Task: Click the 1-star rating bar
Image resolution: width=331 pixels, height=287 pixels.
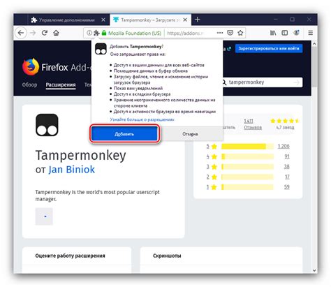Action: [x=247, y=187]
